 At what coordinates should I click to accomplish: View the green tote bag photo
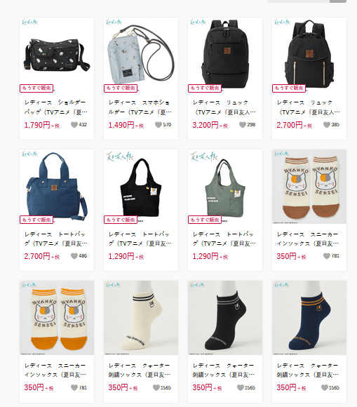pos(225,187)
